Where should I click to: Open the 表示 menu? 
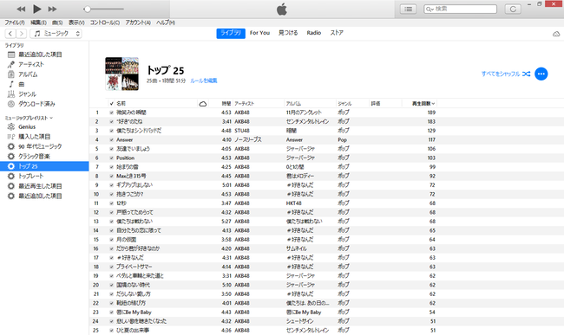[76, 23]
